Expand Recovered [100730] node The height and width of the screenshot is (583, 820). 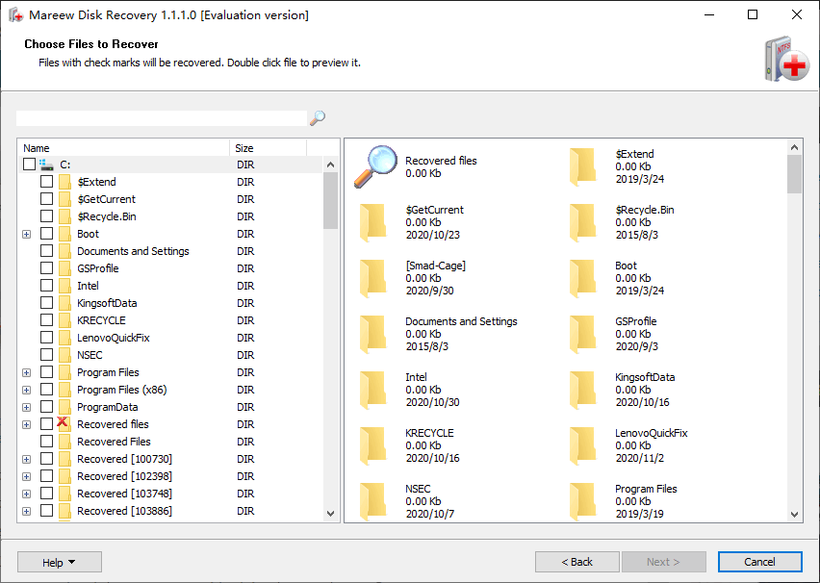(27, 459)
